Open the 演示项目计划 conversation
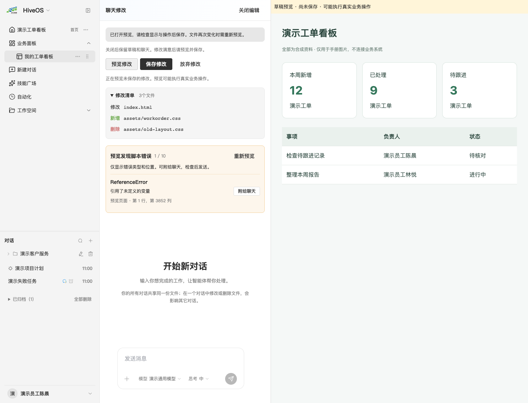 click(50, 269)
